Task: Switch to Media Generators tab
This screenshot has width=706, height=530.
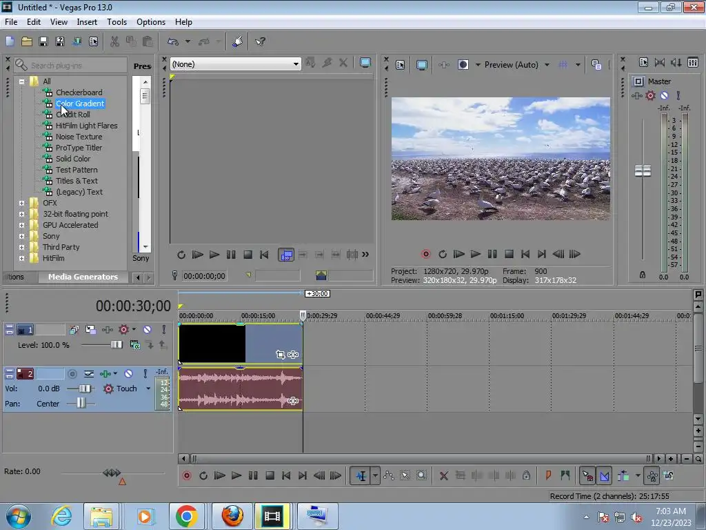Action: tap(83, 277)
